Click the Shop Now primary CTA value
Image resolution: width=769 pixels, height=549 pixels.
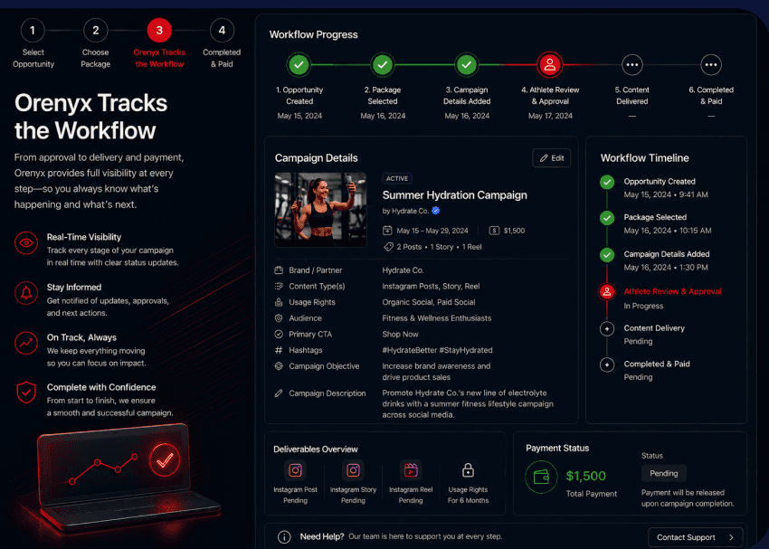point(400,335)
